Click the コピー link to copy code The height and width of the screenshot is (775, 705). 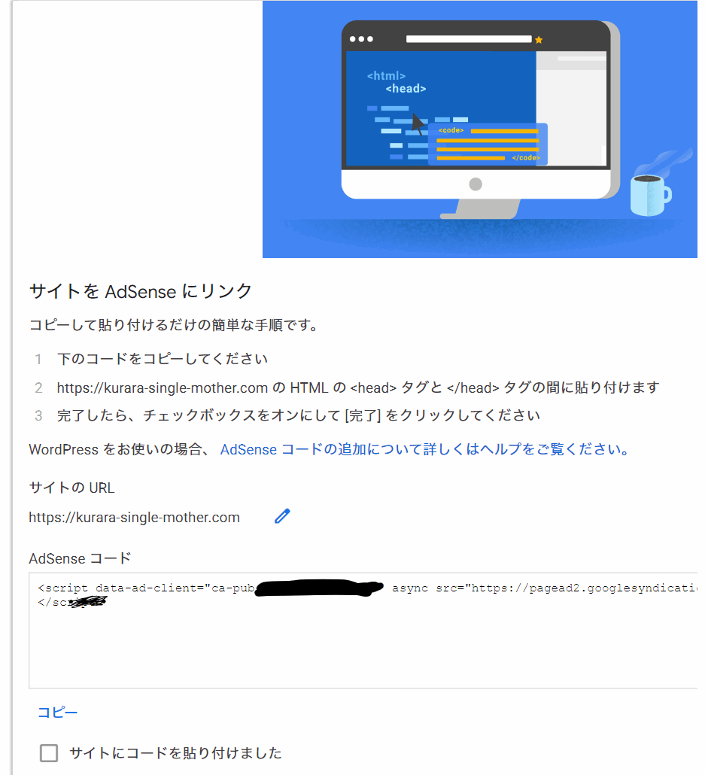57,713
